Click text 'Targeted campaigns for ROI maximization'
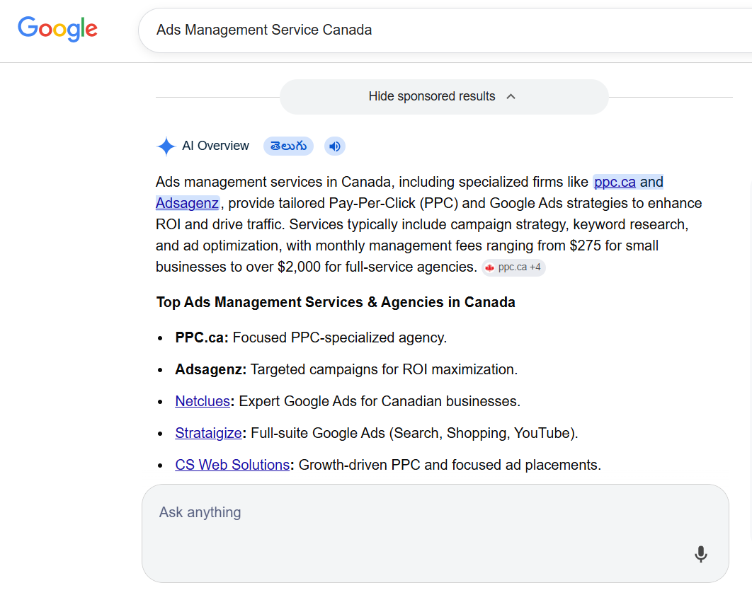The width and height of the screenshot is (752, 595). (384, 369)
